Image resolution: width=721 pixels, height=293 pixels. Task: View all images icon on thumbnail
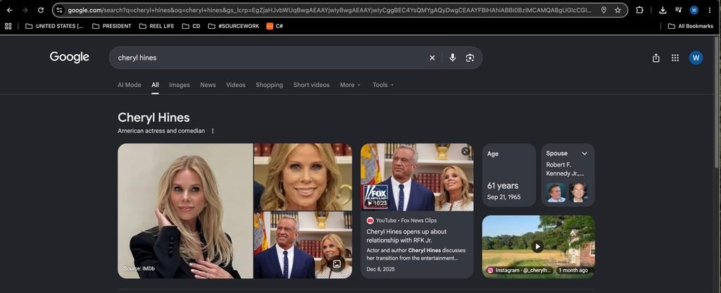click(337, 263)
